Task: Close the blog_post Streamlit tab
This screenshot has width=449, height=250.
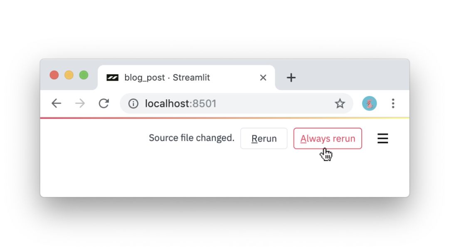Action: (x=263, y=78)
